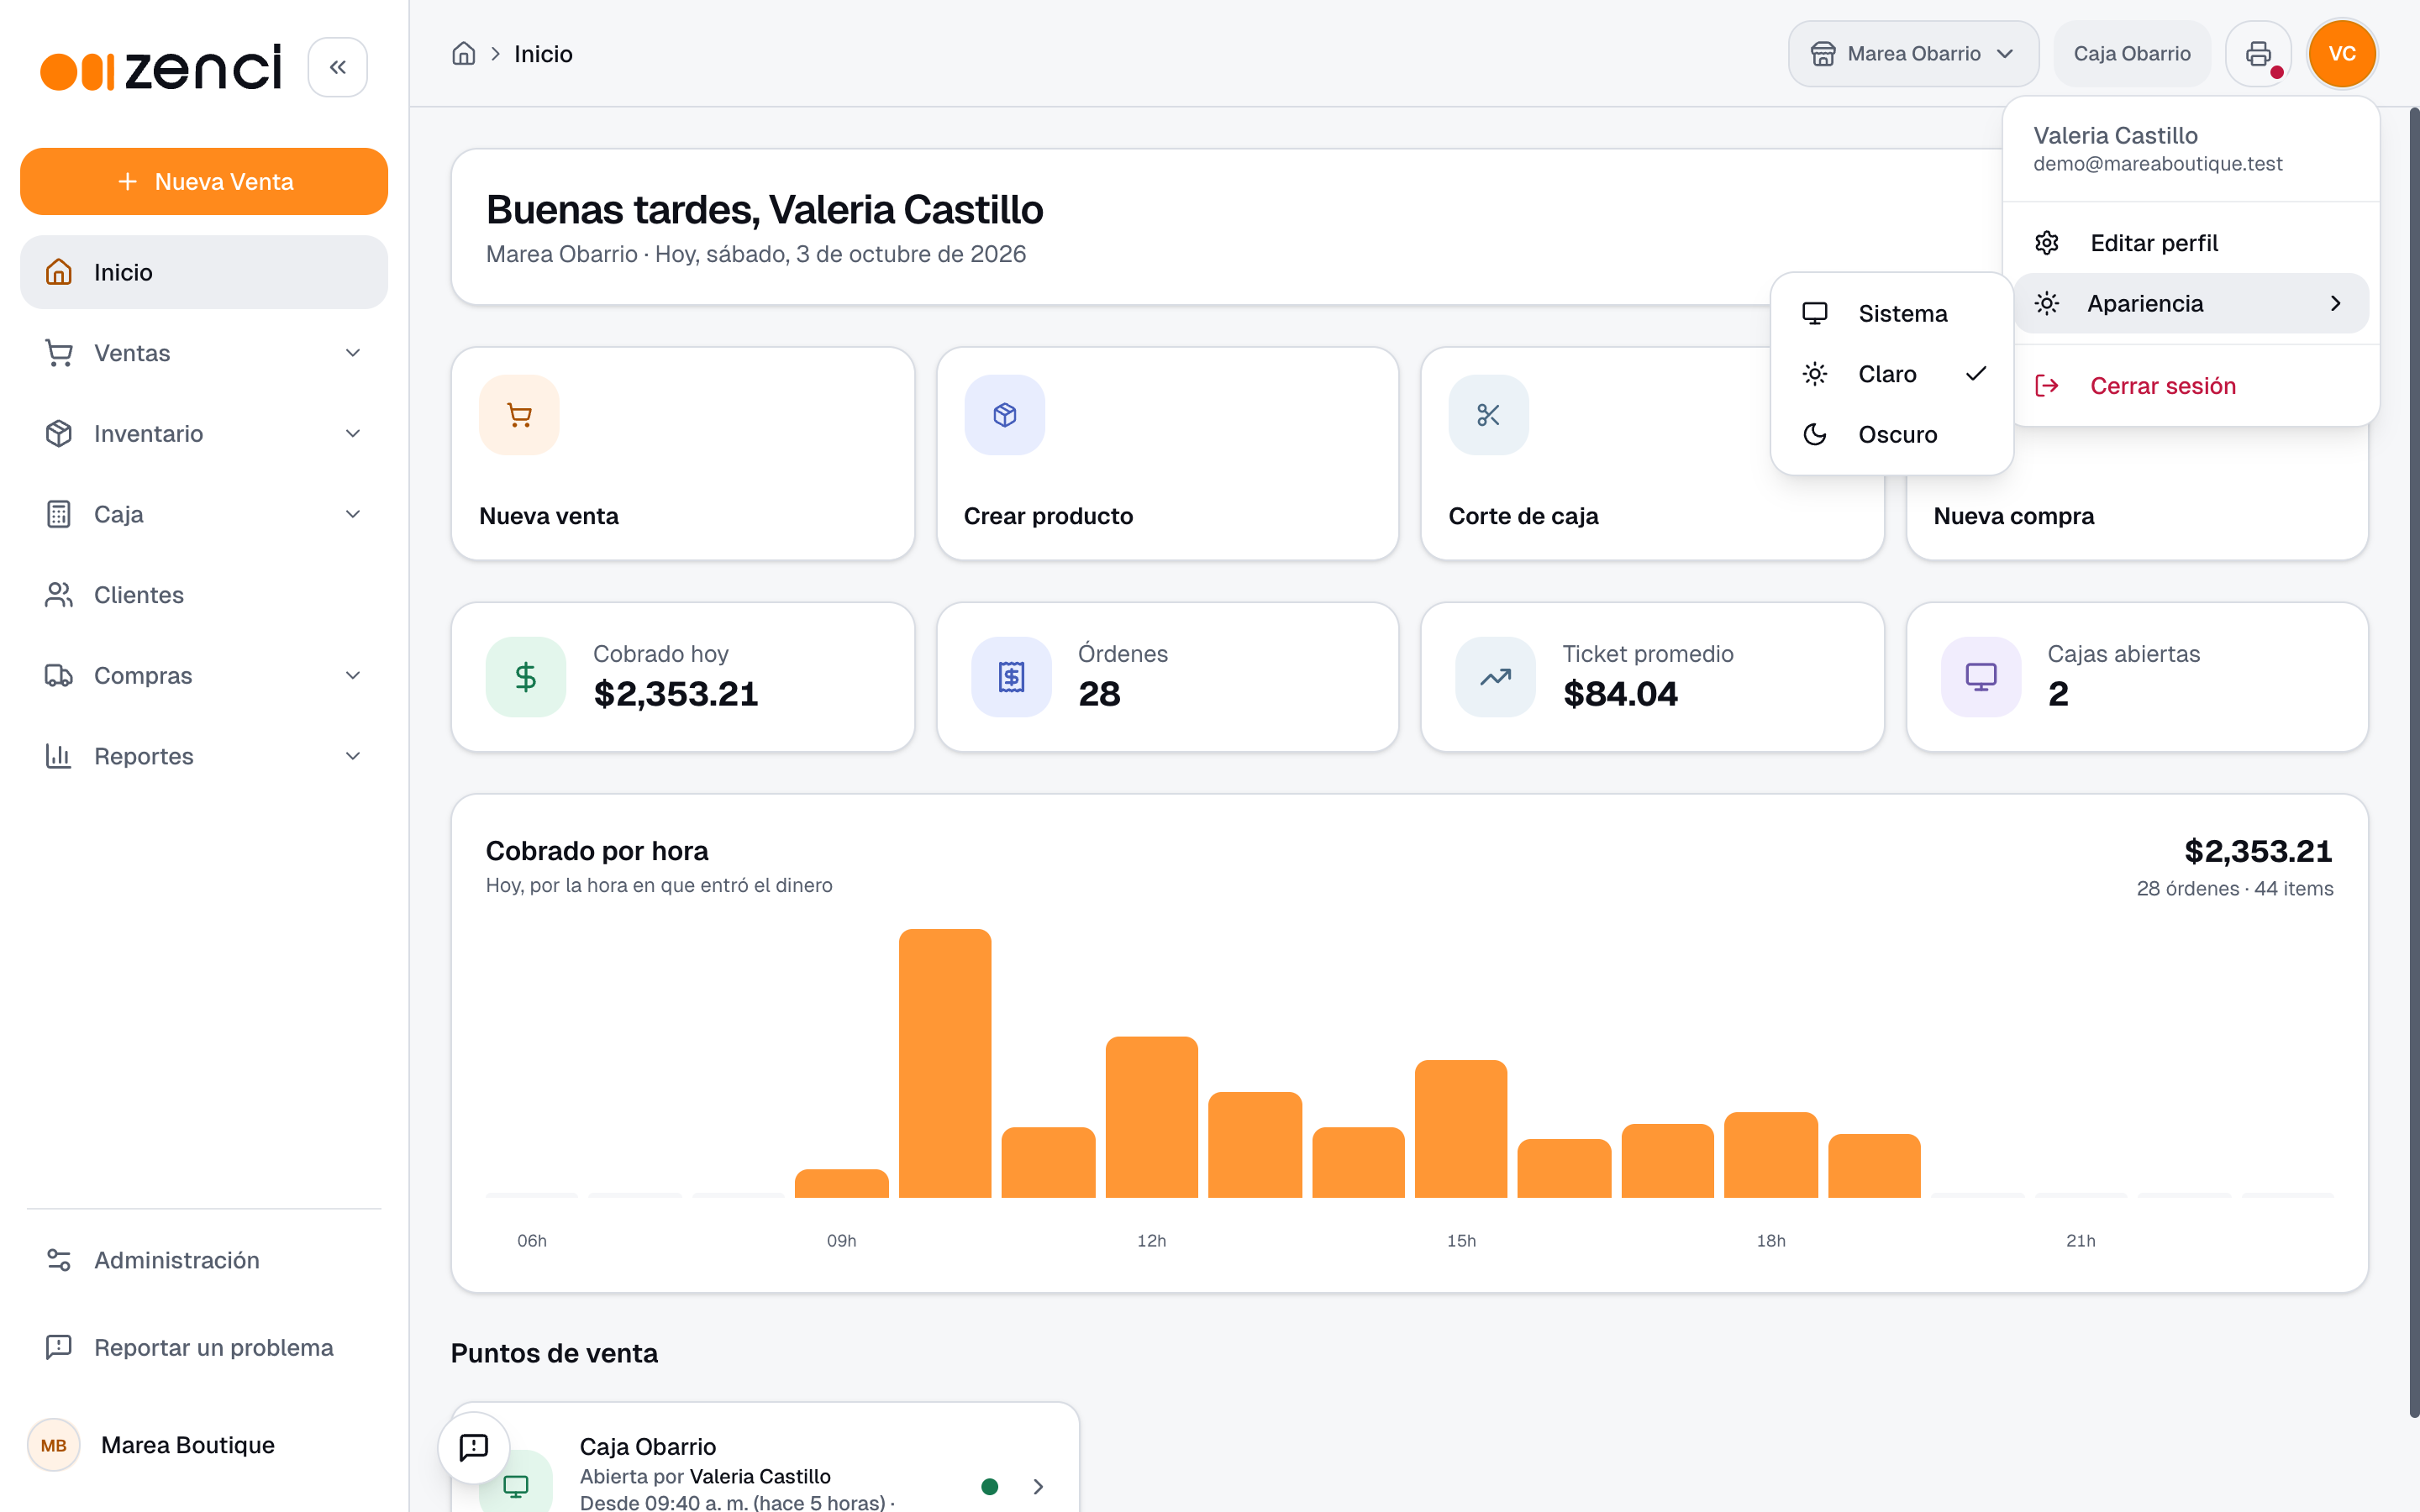Image resolution: width=2420 pixels, height=1512 pixels.
Task: Open the printer status icon
Action: pos(2258,54)
